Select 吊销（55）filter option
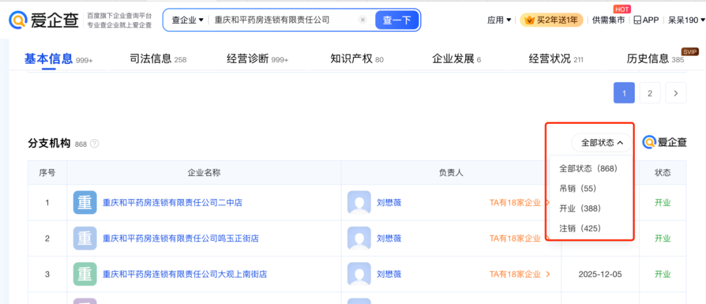The height and width of the screenshot is (304, 706). 578,189
